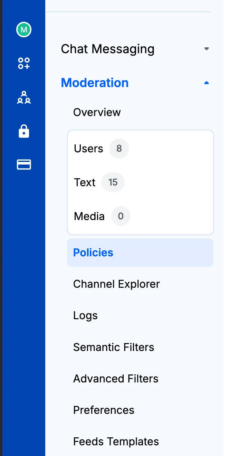Screen dimensions: 250x456
Task: Open the billing card icon
Action: click(23, 165)
